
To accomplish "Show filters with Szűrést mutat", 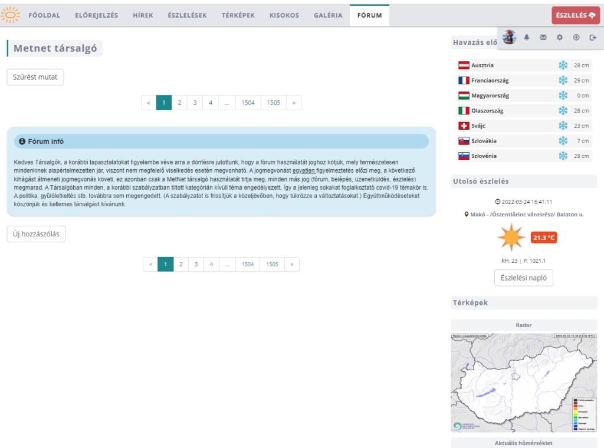I will 35,77.
